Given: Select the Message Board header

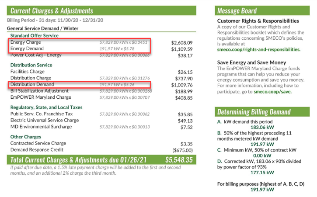Looking at the screenshot, I should tap(237, 10).
